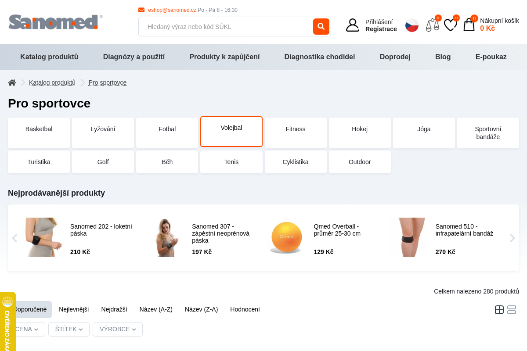
Task: Click the search input field
Action: click(x=226, y=27)
